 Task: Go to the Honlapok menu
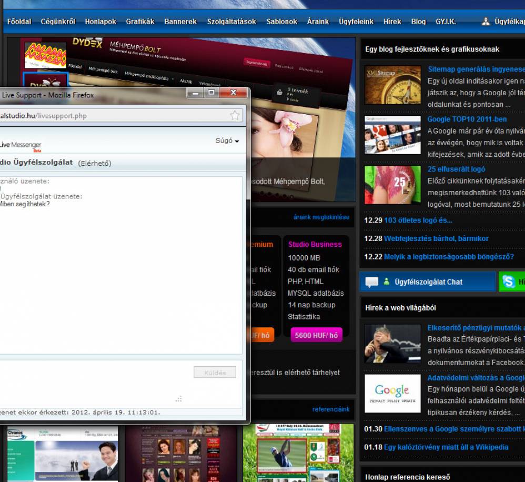pyautogui.click(x=100, y=22)
